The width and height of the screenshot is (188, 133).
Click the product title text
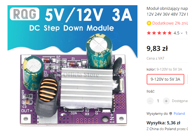167,11
